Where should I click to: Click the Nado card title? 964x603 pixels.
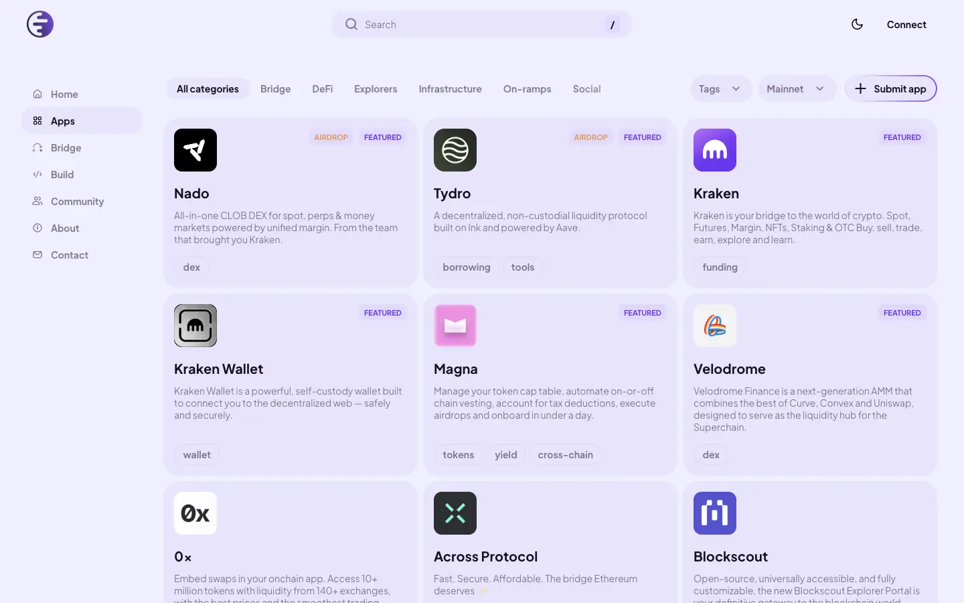[x=191, y=194]
